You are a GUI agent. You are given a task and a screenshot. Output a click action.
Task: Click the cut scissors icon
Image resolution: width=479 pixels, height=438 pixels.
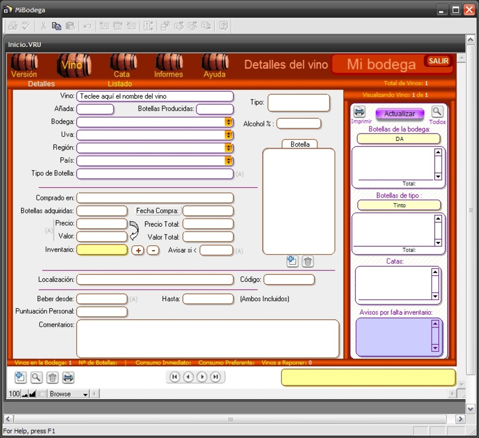click(x=43, y=26)
